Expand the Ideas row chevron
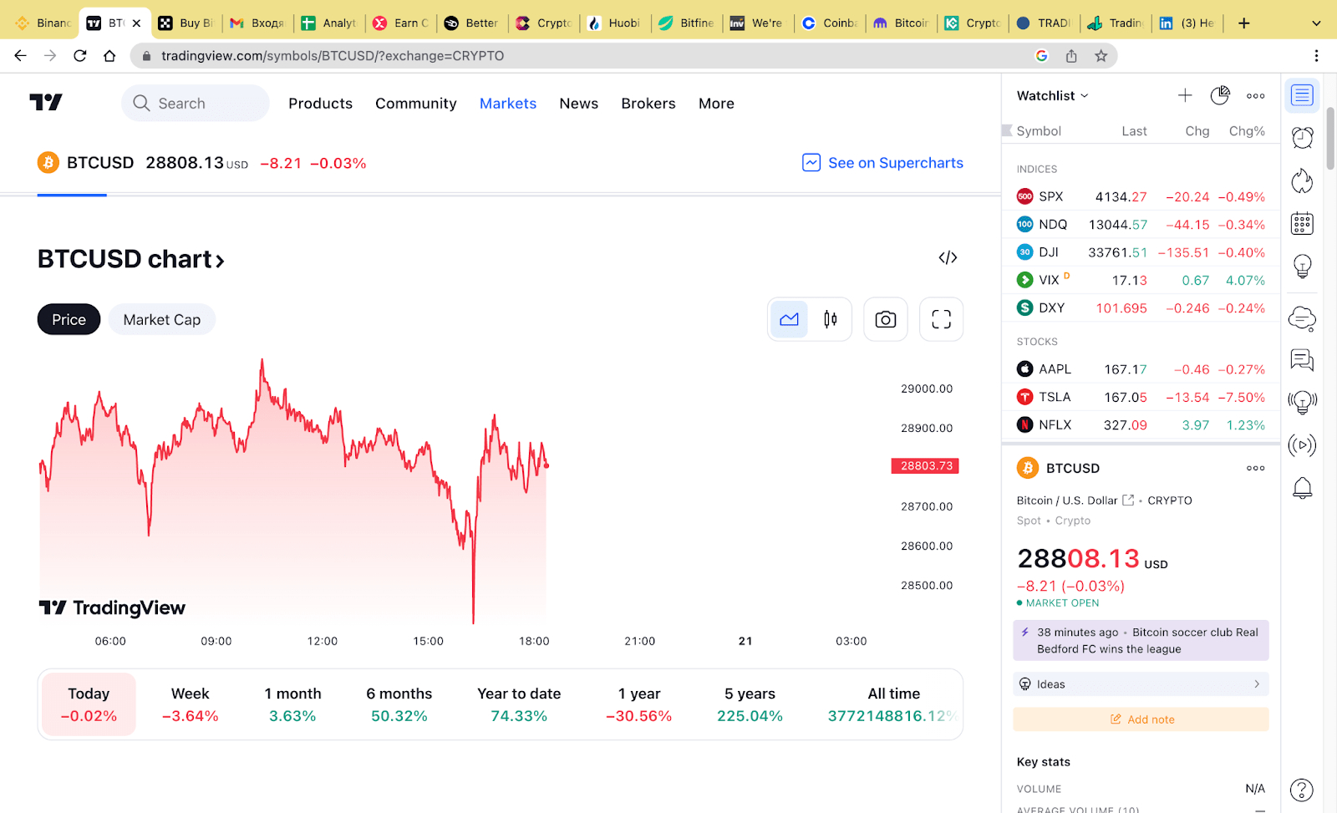Image resolution: width=1337 pixels, height=813 pixels. (1256, 684)
